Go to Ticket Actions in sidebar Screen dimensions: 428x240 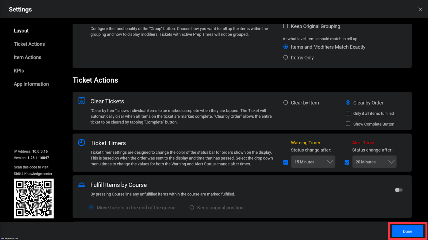coord(29,44)
